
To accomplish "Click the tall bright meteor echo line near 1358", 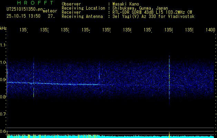I will pyautogui.click(x=169, y=79).
